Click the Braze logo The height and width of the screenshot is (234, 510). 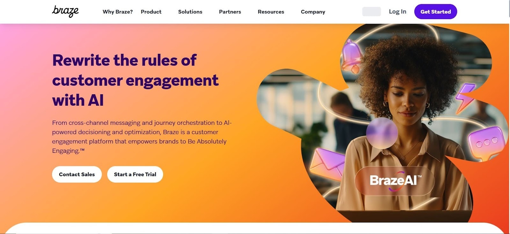tap(65, 11)
